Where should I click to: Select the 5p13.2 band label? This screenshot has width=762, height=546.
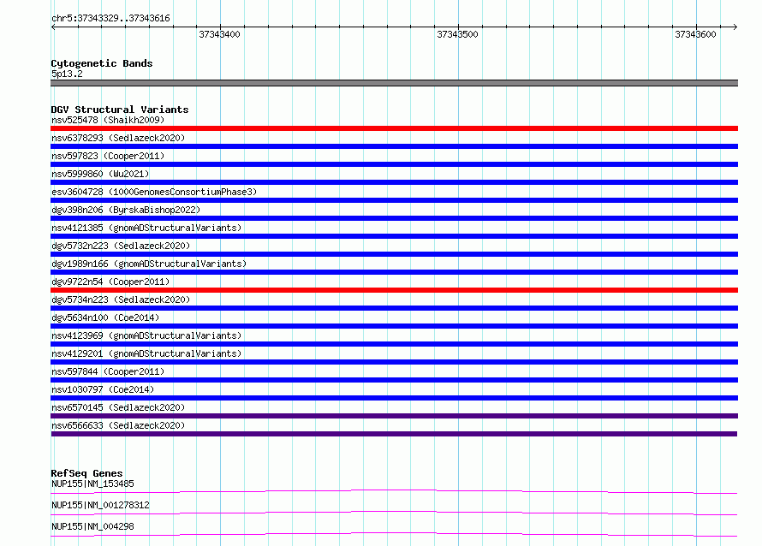67,74
